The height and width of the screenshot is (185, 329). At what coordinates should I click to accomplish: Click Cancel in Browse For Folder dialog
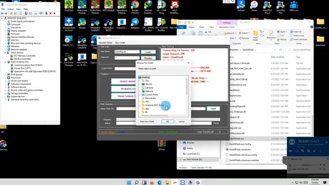click(181, 121)
